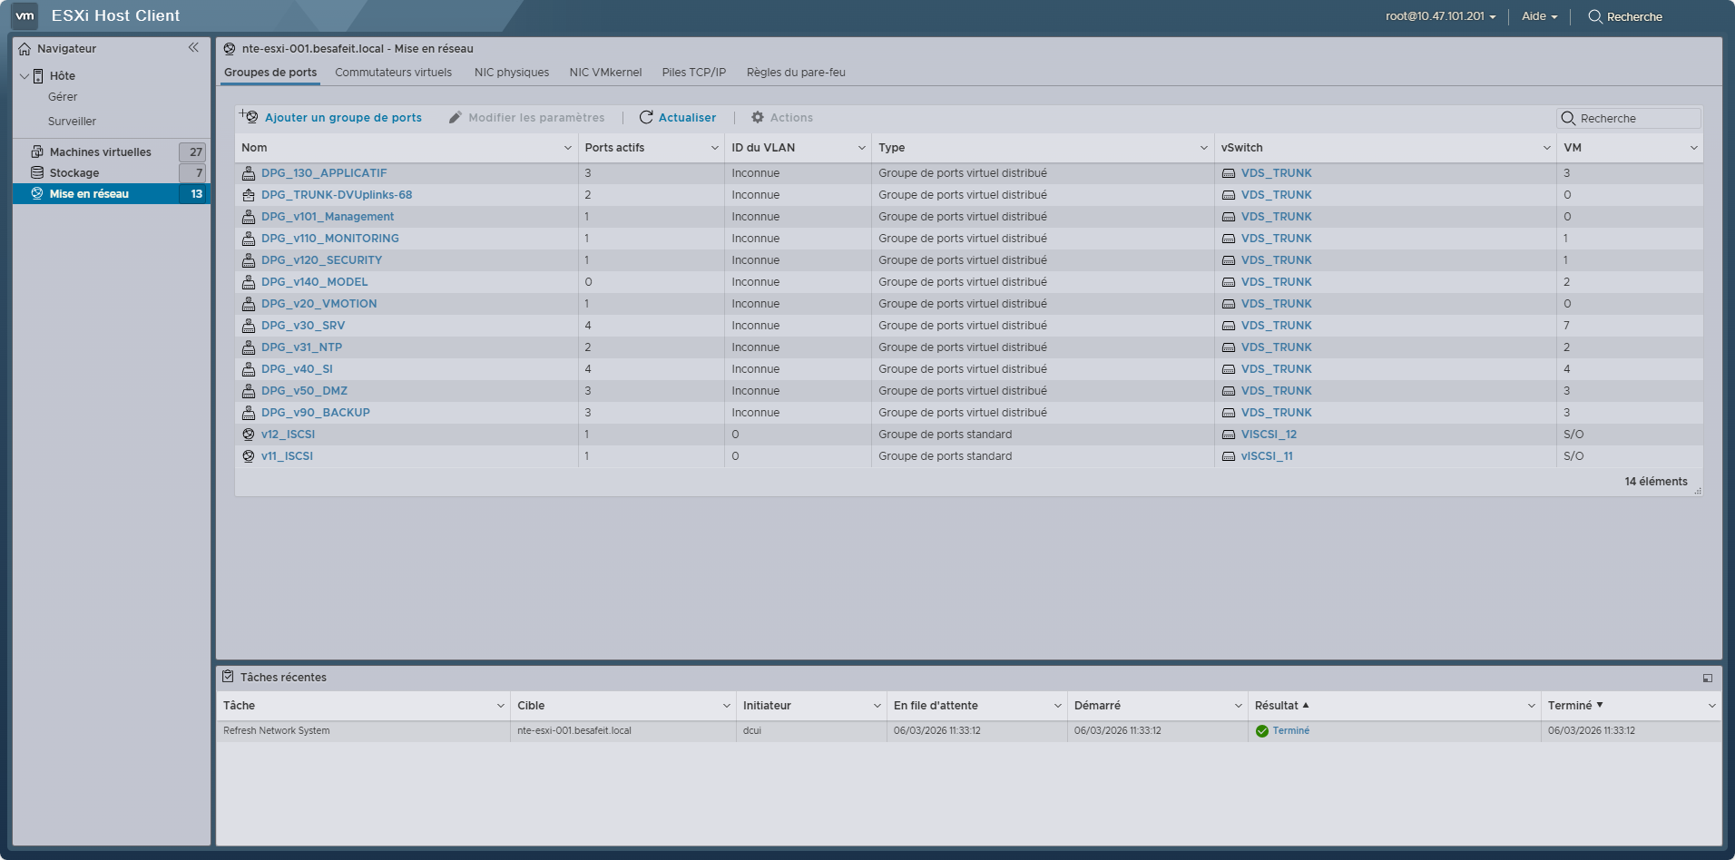This screenshot has height=860, width=1735.
Task: Open the DPG_v30_SRV port group link
Action: click(x=303, y=326)
